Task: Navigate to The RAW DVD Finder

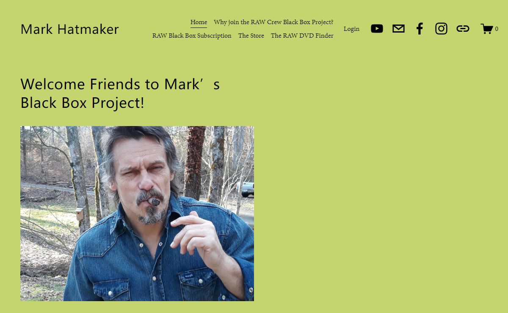Action: pos(302,36)
